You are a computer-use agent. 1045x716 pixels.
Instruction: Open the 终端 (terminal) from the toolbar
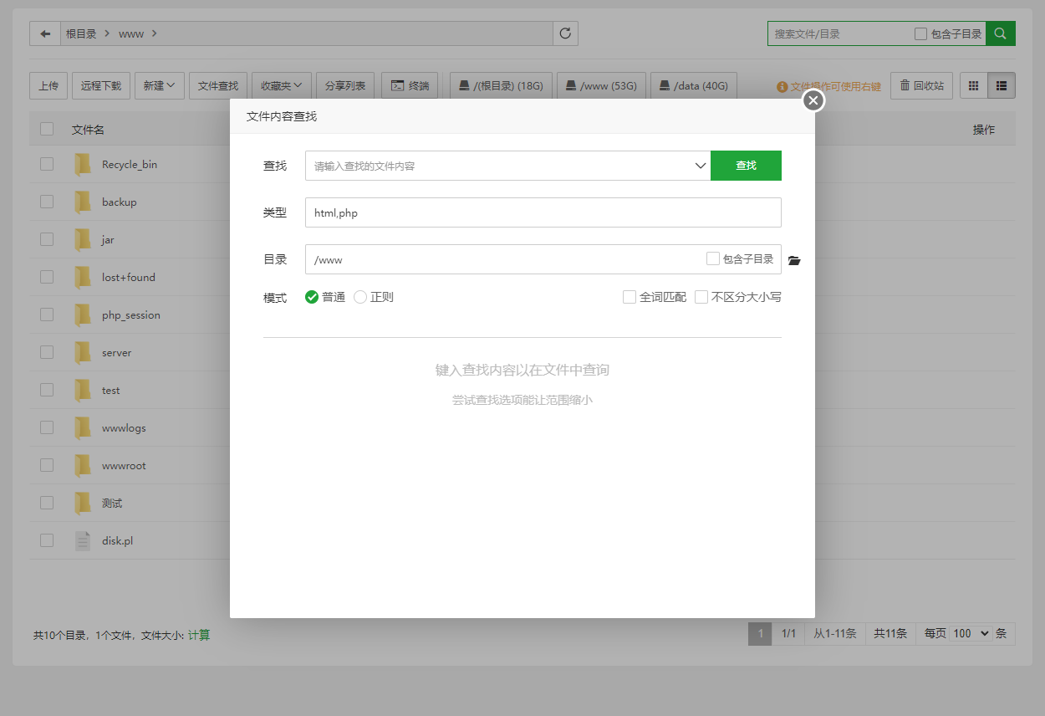(410, 84)
